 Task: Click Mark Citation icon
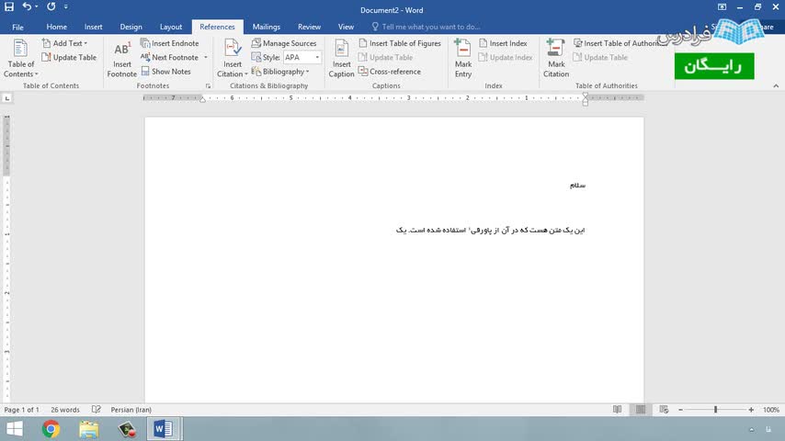[x=556, y=59]
